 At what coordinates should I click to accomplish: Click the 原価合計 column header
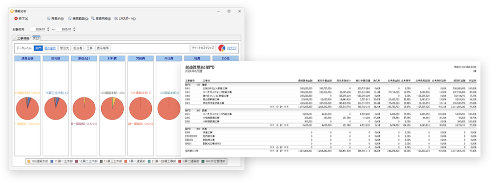[84, 58]
